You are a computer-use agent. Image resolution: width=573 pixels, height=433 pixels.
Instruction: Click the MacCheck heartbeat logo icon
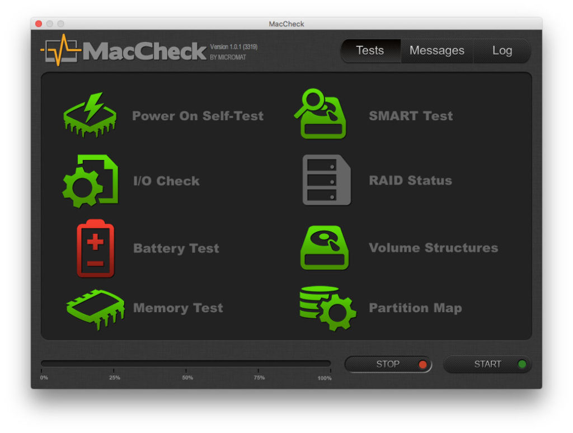tap(60, 50)
